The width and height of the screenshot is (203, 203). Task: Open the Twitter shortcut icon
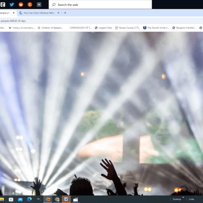tap(12, 4)
